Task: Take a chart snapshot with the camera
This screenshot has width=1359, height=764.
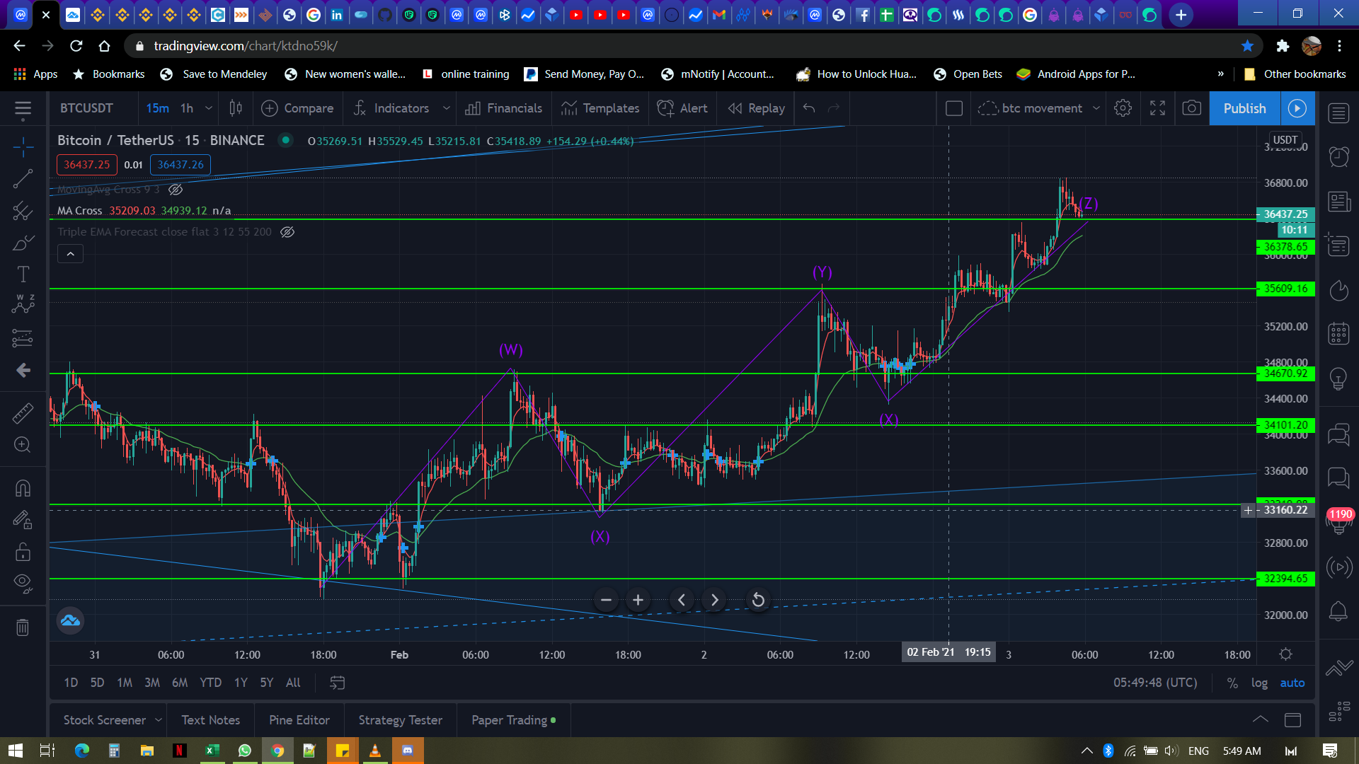Action: 1192,108
